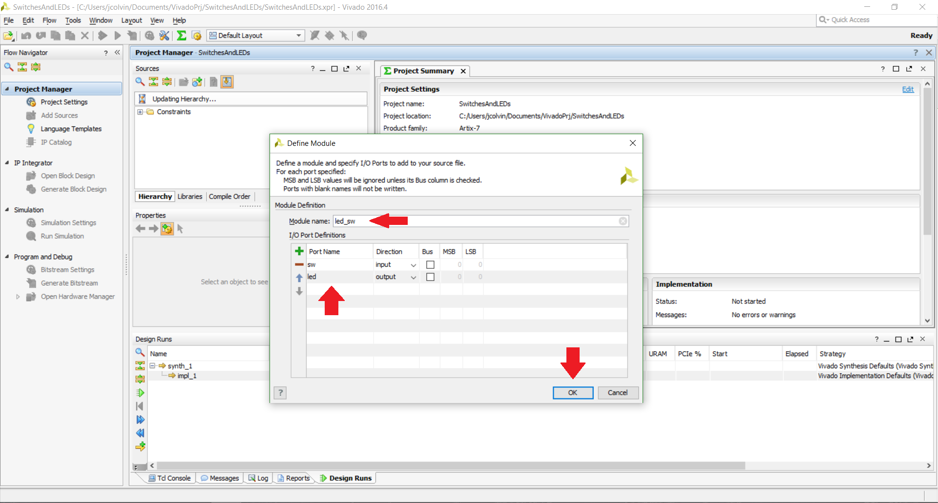Collapse all icon in Flow Navigator
The width and height of the screenshot is (938, 503).
coord(22,67)
